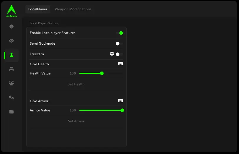Click the Health Value slider handle
Viewport: 239px width, 154px height.
(102, 73)
